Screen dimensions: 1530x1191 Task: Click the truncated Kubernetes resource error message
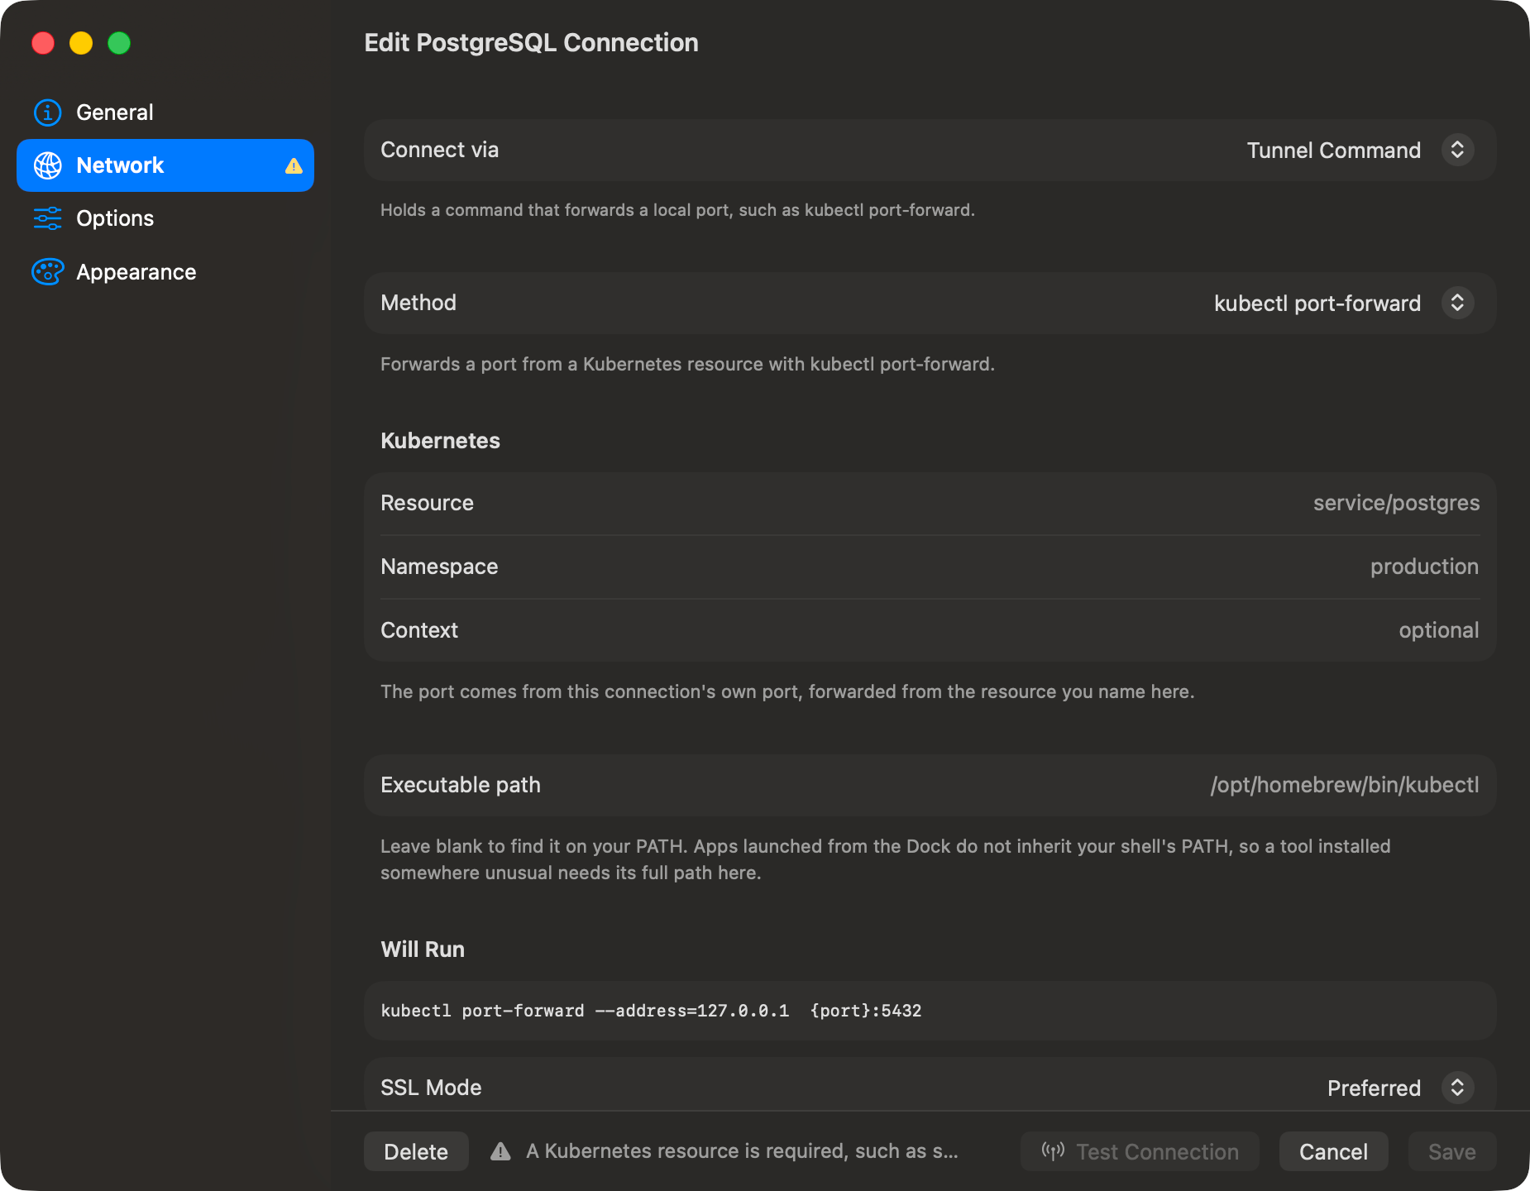pyautogui.click(x=742, y=1151)
